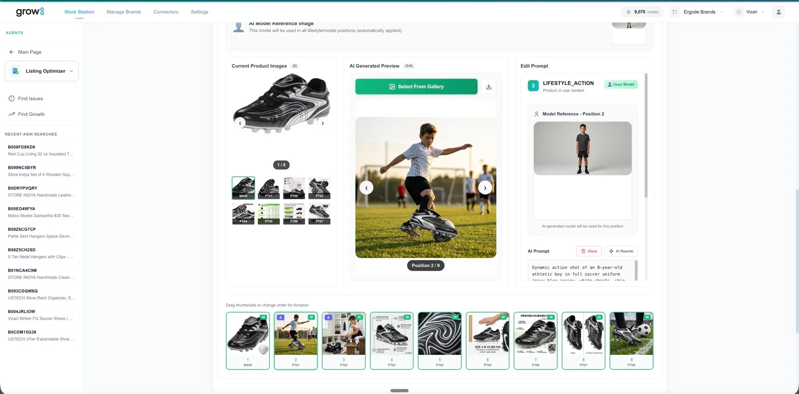Click the Find Issues icon
799x394 pixels.
point(11,98)
